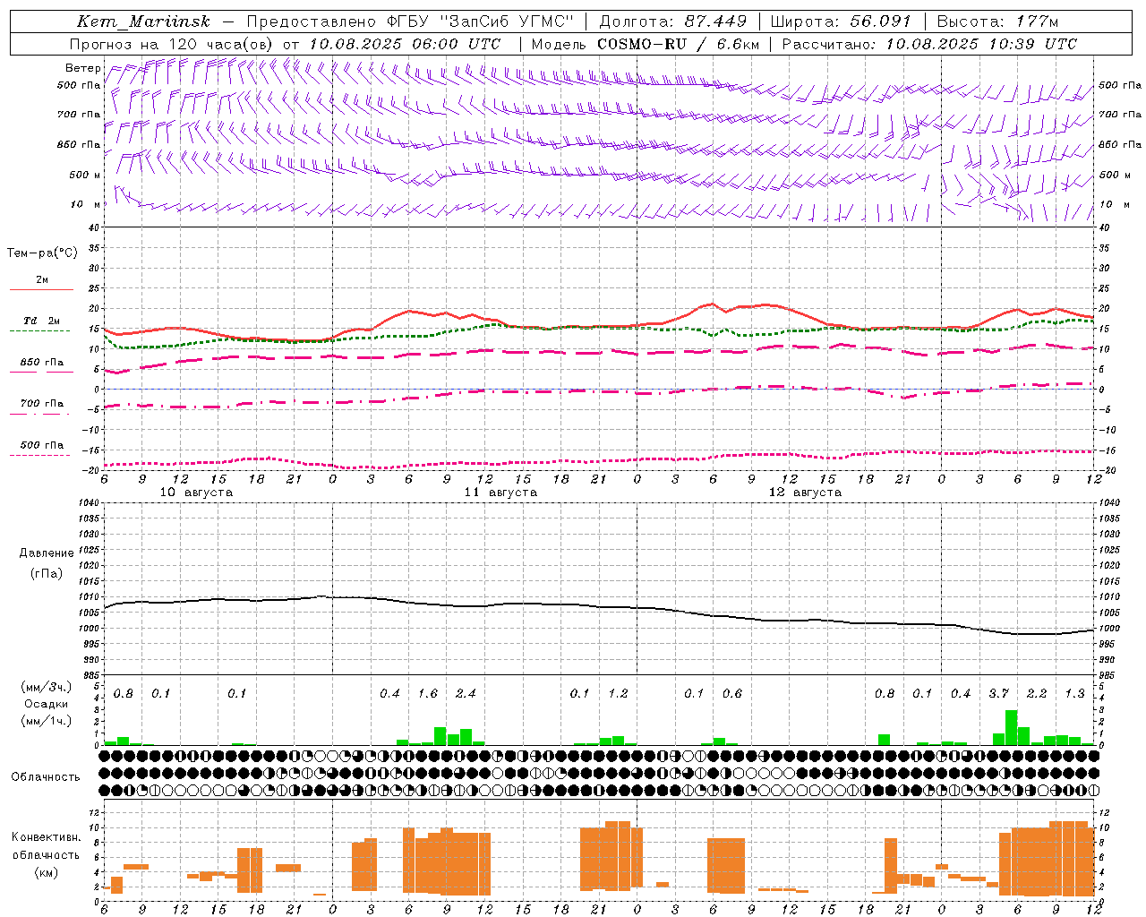
Task: Click the Прогноз на 120 часа(ов) text
Action: click(x=172, y=44)
